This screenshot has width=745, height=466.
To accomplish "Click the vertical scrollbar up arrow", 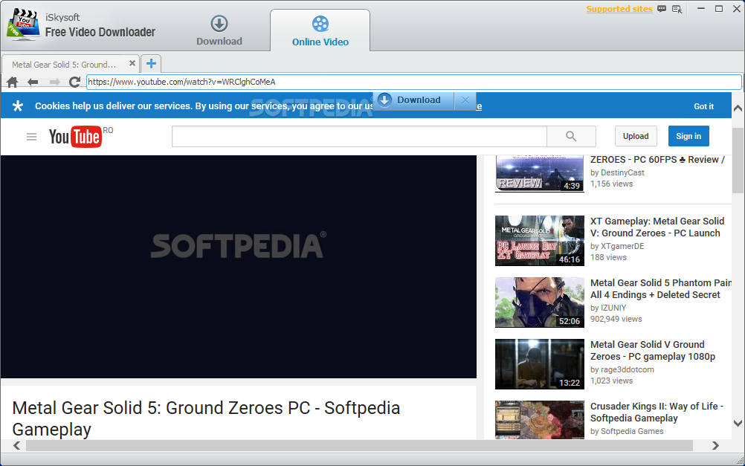I will pos(738,109).
